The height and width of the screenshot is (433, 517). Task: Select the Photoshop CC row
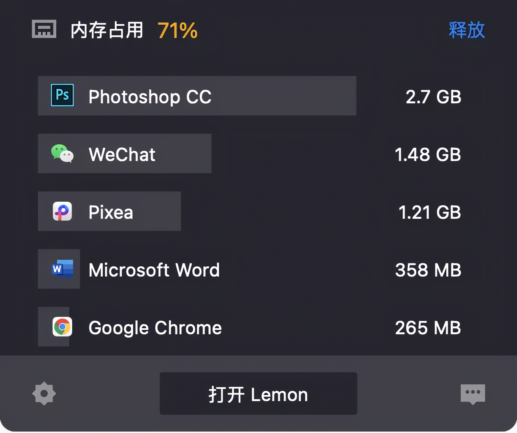pos(197,96)
